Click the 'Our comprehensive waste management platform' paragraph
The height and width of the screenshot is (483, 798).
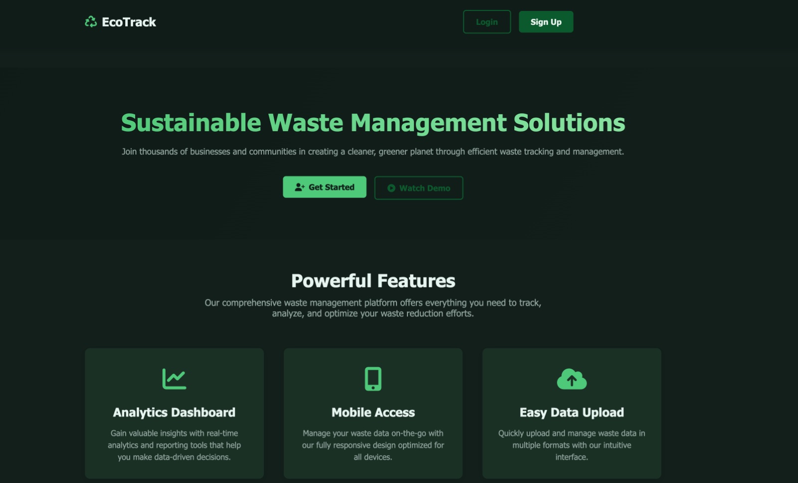tap(373, 308)
